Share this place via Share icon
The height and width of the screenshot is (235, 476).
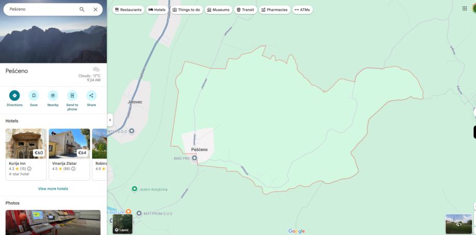point(91,96)
